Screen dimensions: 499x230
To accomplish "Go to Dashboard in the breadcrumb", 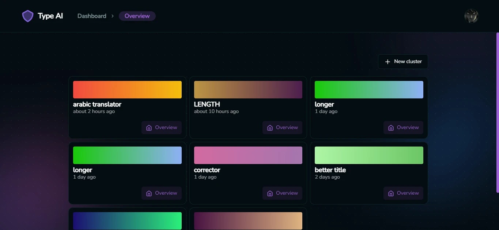I will pos(92,16).
